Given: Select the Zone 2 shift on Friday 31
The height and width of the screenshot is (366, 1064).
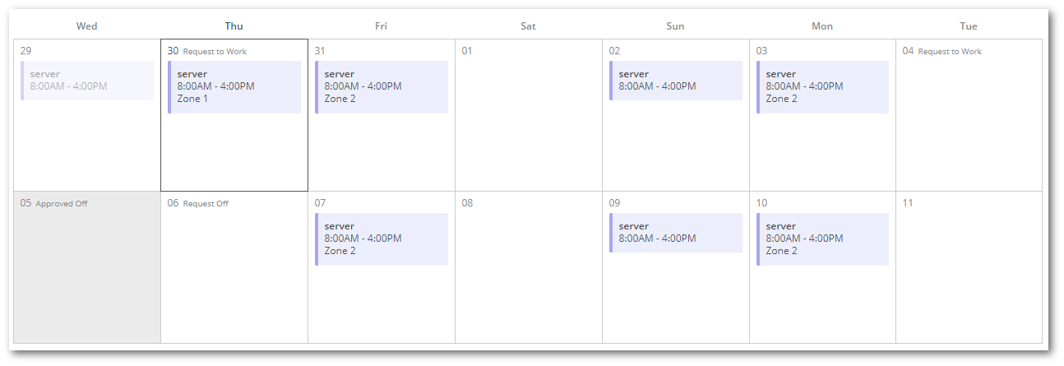Looking at the screenshot, I should pyautogui.click(x=382, y=86).
